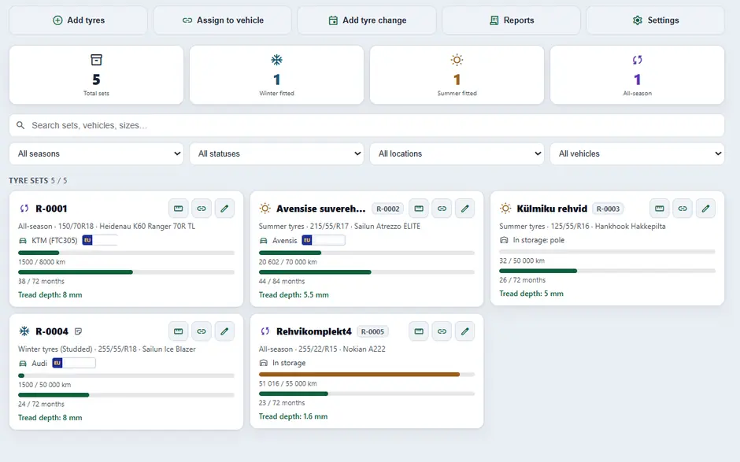This screenshot has height=462, width=740.
Task: Click the "KTM (FTC305)" vehicle label
Action: coord(54,241)
